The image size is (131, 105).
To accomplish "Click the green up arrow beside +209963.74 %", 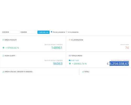I will [70, 64].
